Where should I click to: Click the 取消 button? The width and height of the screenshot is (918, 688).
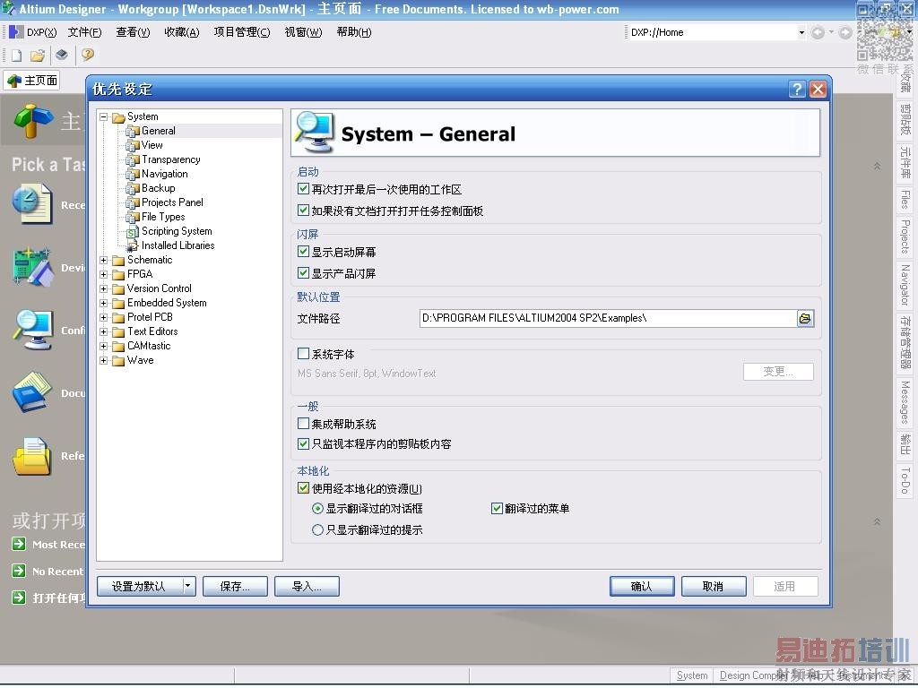coord(714,586)
